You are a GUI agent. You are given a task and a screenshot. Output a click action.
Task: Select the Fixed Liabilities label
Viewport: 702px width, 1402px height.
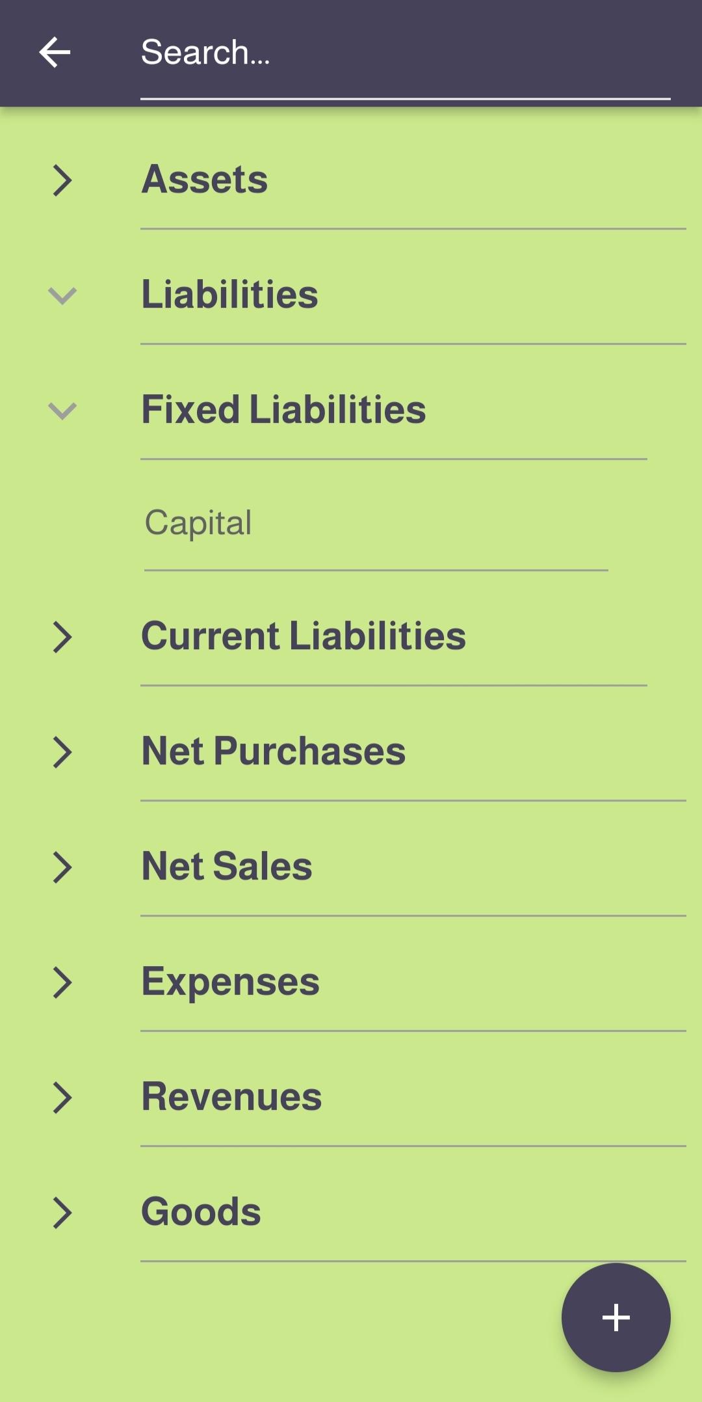283,410
